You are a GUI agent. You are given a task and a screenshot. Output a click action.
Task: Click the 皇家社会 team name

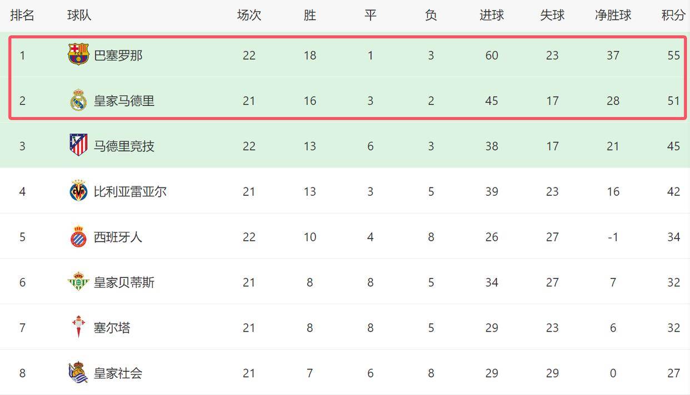(118, 373)
